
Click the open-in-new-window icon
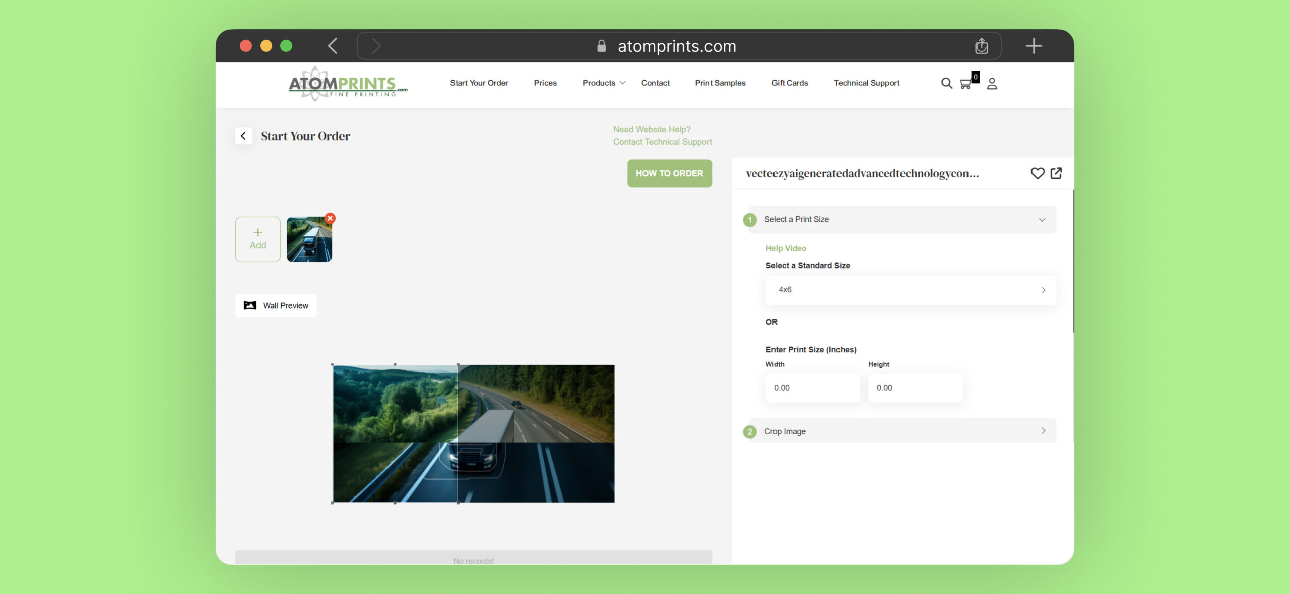pyautogui.click(x=1056, y=173)
